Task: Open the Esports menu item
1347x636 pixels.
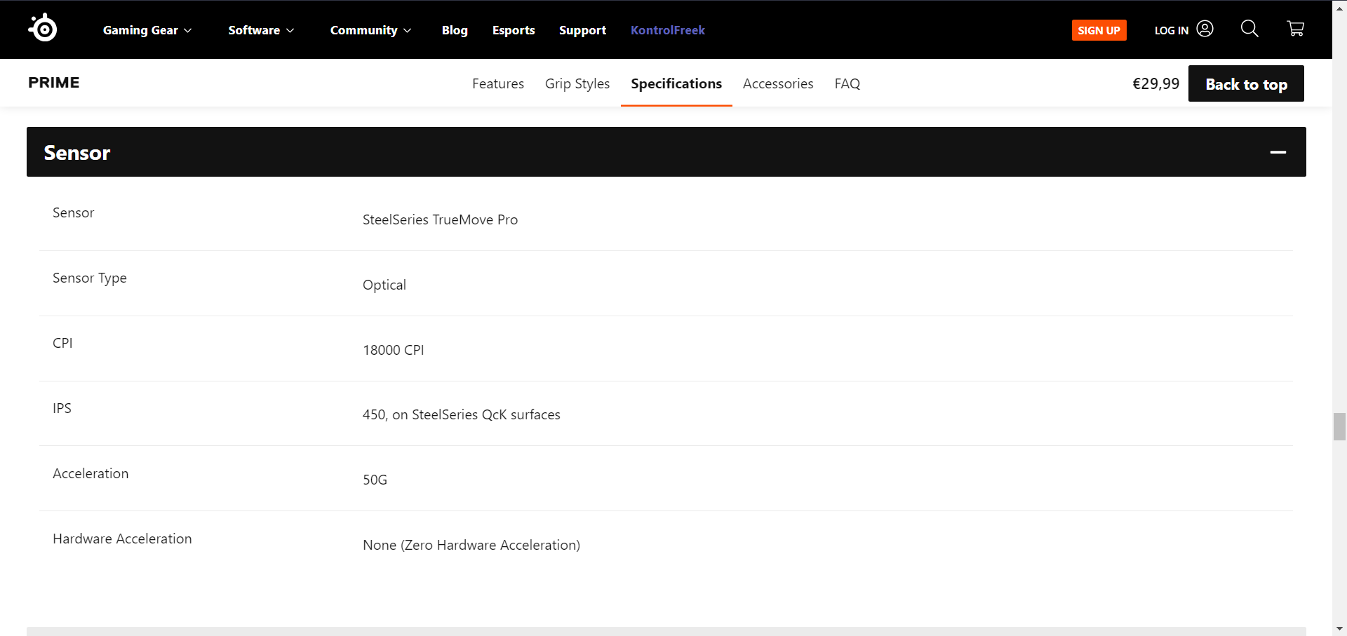Action: [514, 30]
